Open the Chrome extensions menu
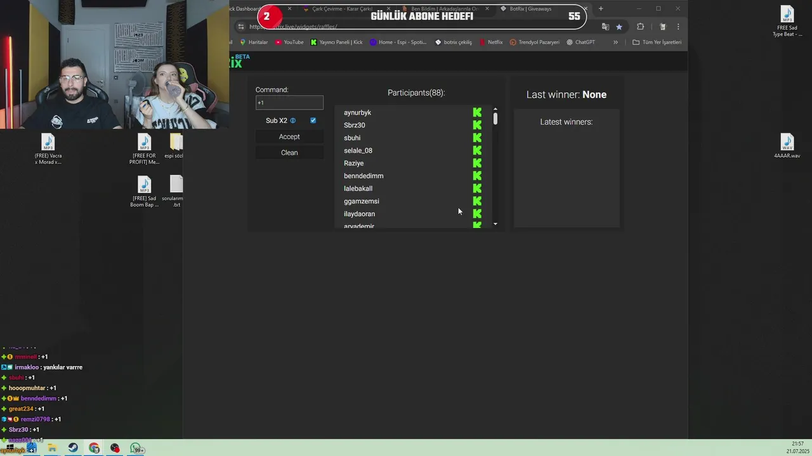 click(x=640, y=27)
